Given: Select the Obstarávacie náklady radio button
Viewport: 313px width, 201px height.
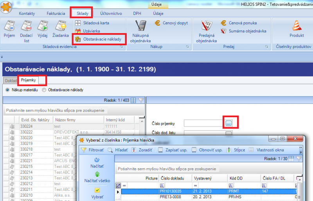Looking at the screenshot, I should (44, 90).
